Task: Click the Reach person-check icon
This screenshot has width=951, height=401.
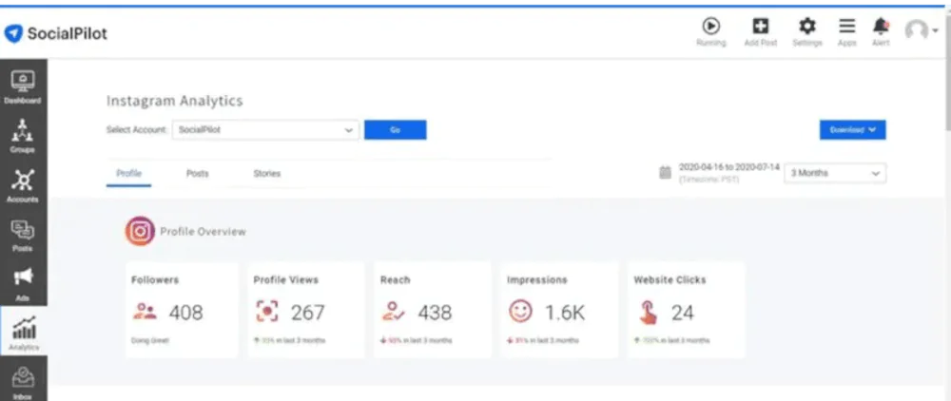Action: click(394, 312)
